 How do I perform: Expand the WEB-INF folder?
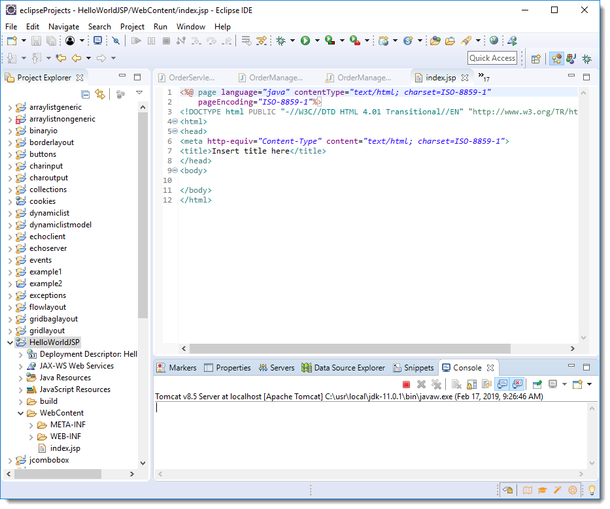[x=31, y=437]
